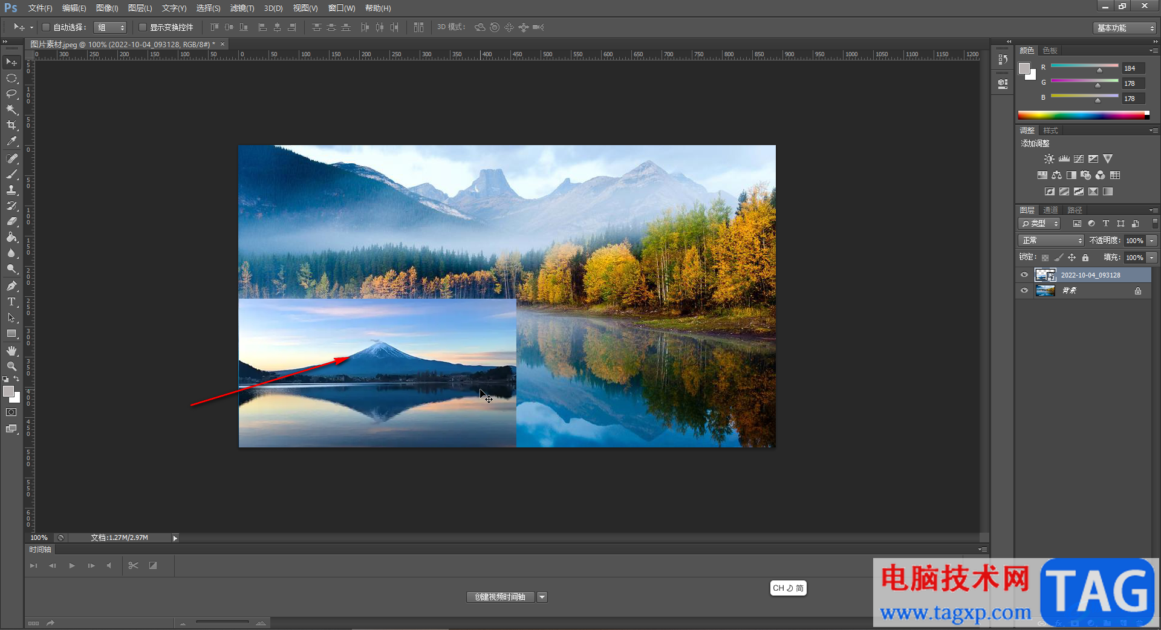The image size is (1161, 630).
Task: Click the G value input field
Action: tap(1133, 83)
